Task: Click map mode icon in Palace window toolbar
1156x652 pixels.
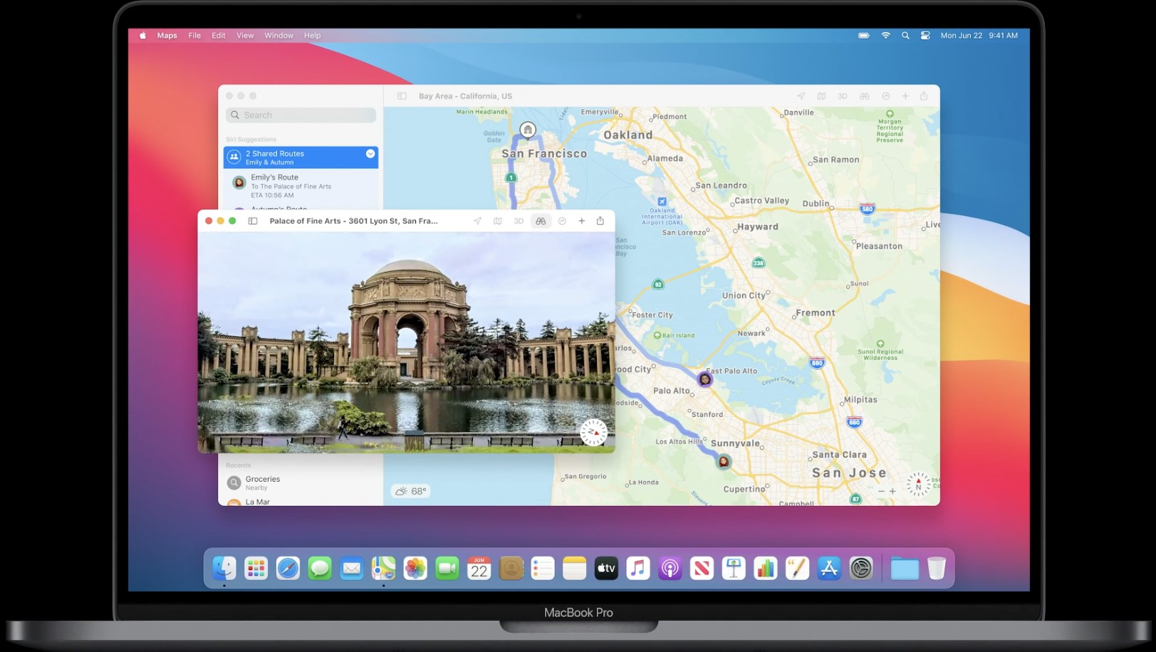Action: point(498,221)
